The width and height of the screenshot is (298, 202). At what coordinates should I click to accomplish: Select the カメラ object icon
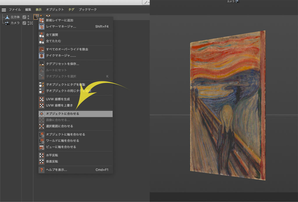7,23
